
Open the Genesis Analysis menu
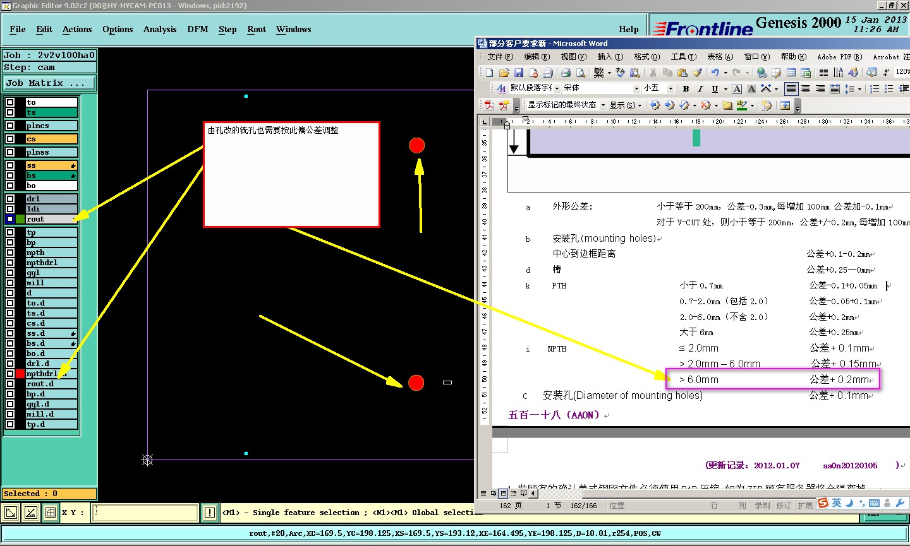160,29
